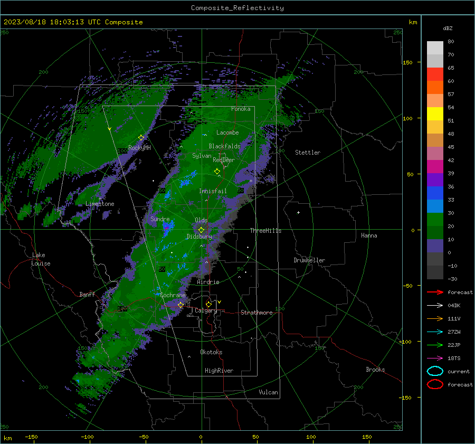Select the slate 0-10 dBZ swatch
Screen dimensions: 475x444
[435, 246]
